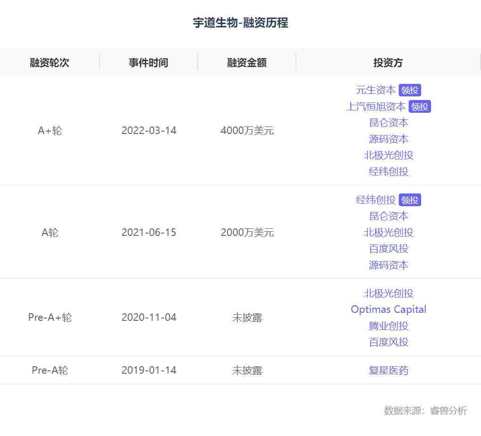The image size is (481, 436).
Task: Click the 数据来源: 睿兽分析 footer text
Action: (x=425, y=411)
